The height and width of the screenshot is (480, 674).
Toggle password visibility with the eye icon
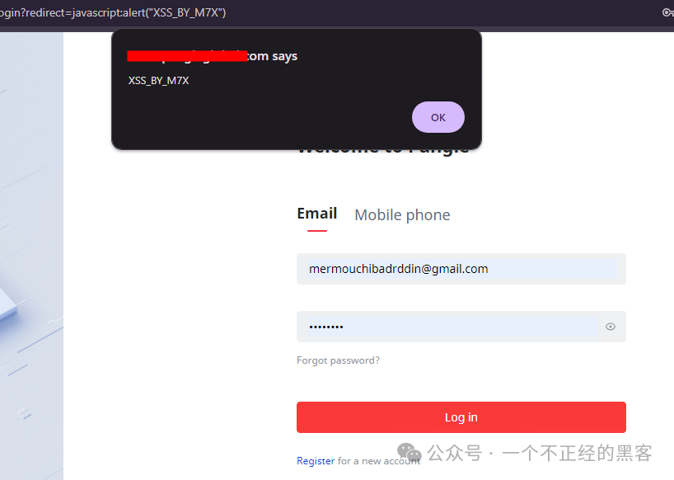tap(611, 327)
